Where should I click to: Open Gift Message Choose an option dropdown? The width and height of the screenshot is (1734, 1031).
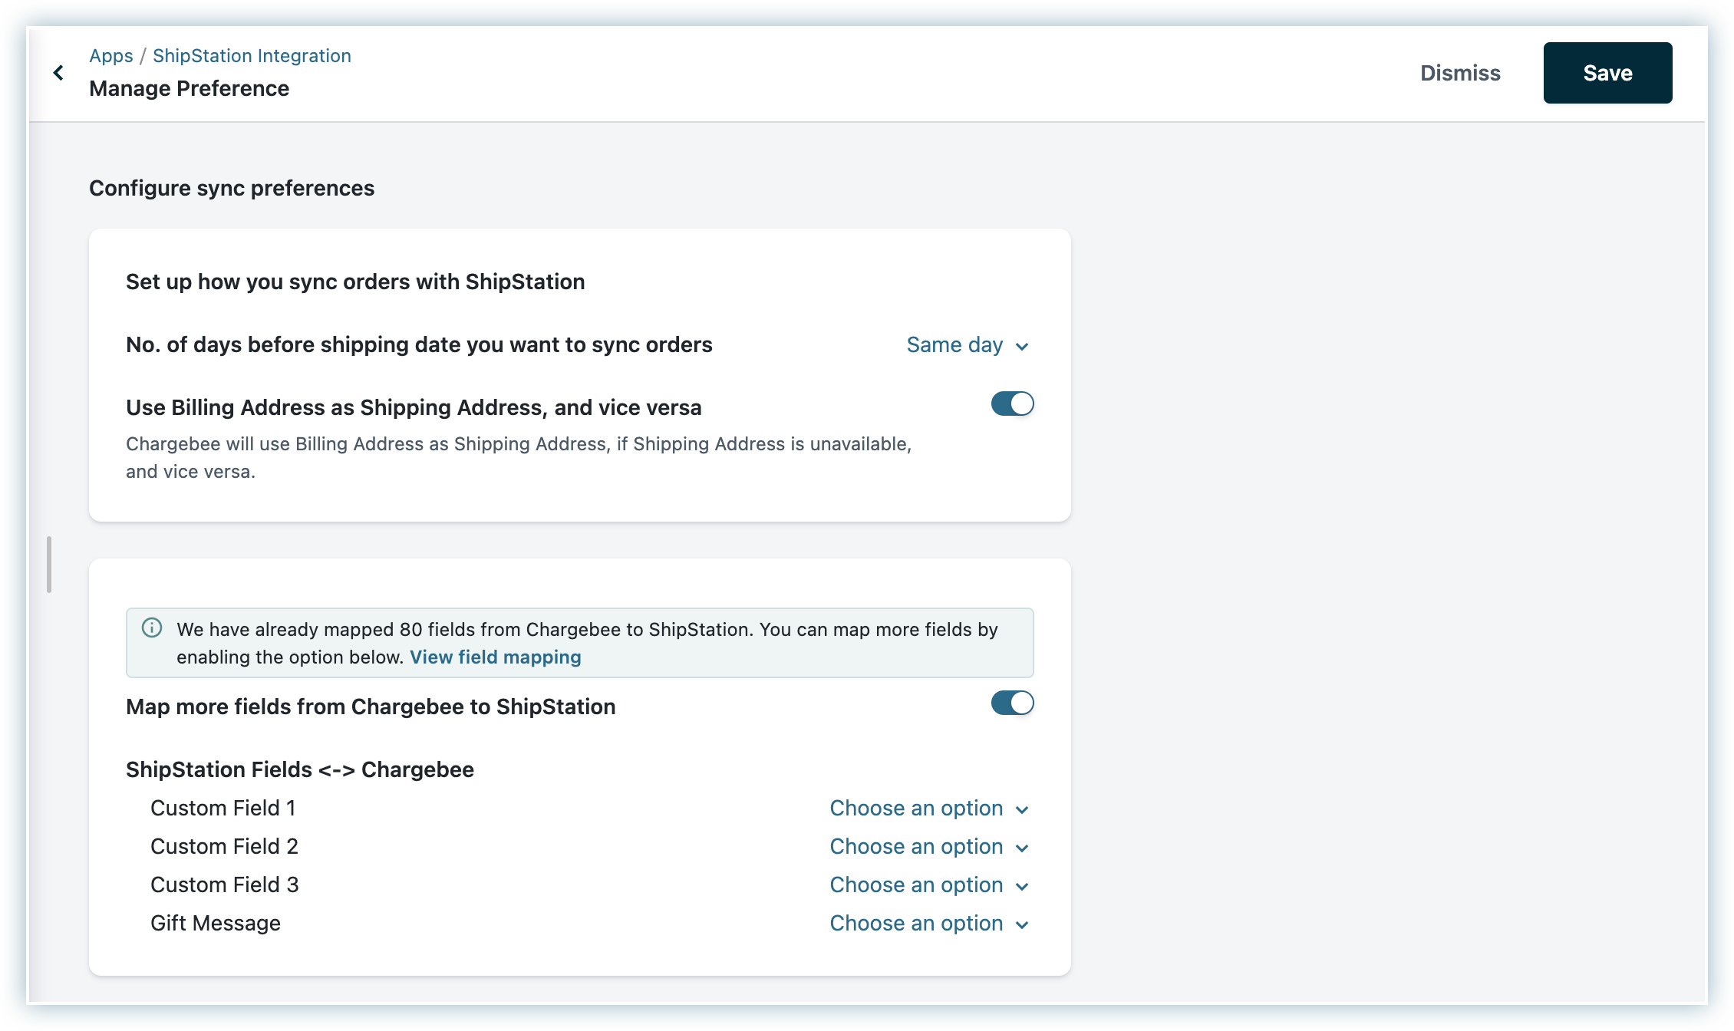916,924
